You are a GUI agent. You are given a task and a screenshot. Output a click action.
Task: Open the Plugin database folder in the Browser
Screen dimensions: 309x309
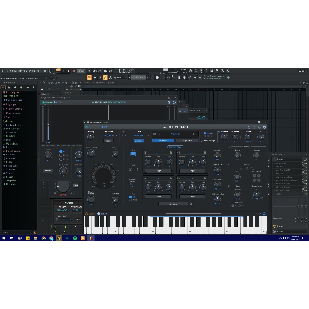click(x=14, y=100)
